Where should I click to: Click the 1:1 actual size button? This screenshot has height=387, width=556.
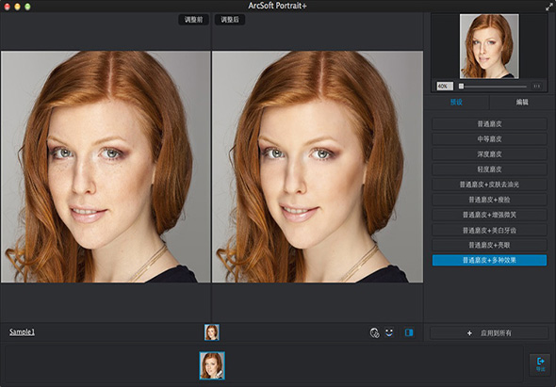[x=536, y=86]
